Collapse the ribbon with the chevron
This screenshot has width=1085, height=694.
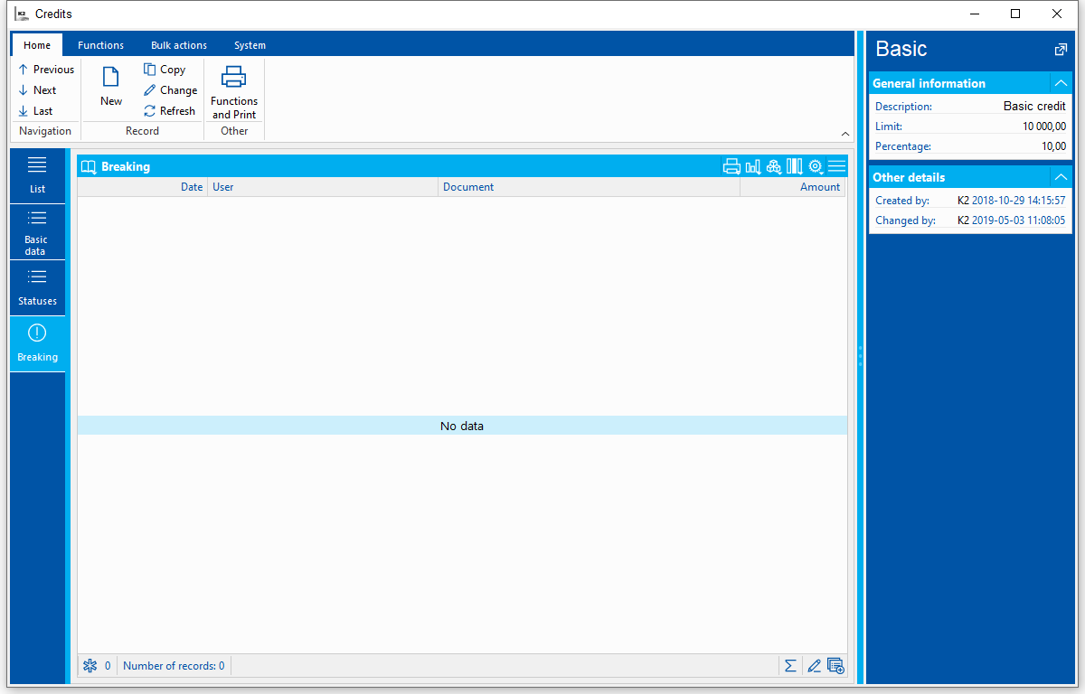coord(845,133)
